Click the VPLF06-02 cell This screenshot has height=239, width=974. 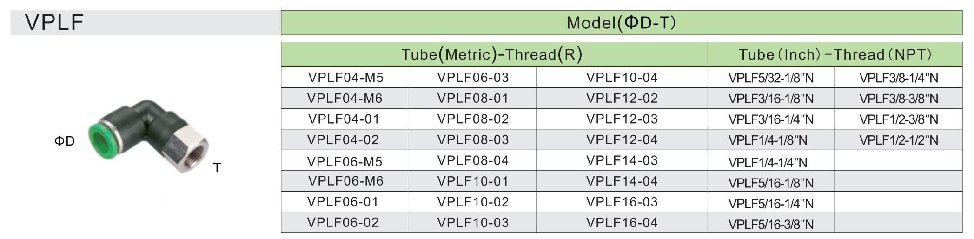343,223
